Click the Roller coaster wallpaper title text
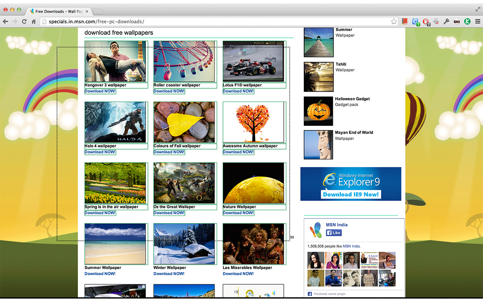The image size is (483, 302). (177, 85)
